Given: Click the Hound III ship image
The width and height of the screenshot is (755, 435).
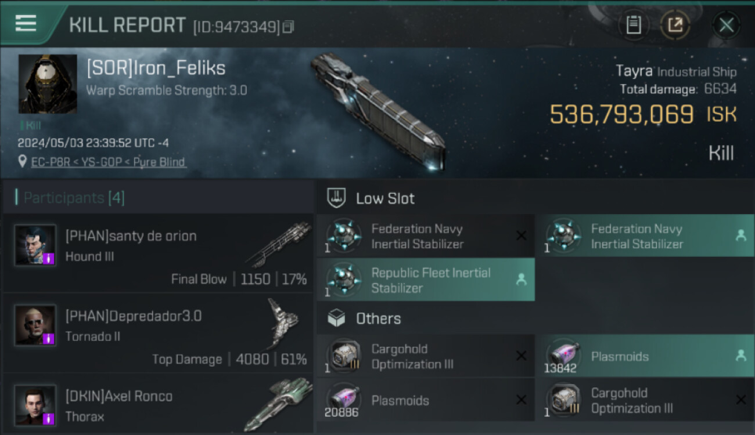Looking at the screenshot, I should (x=278, y=245).
